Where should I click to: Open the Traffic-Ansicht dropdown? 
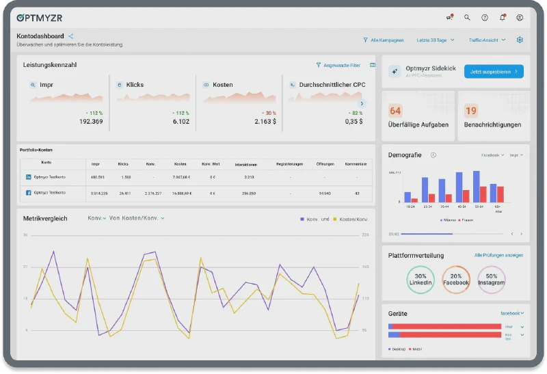point(487,40)
